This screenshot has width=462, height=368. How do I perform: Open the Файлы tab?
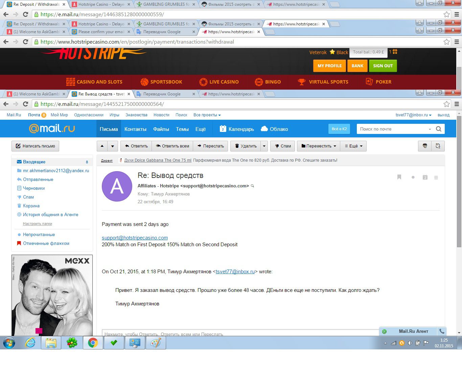161,129
